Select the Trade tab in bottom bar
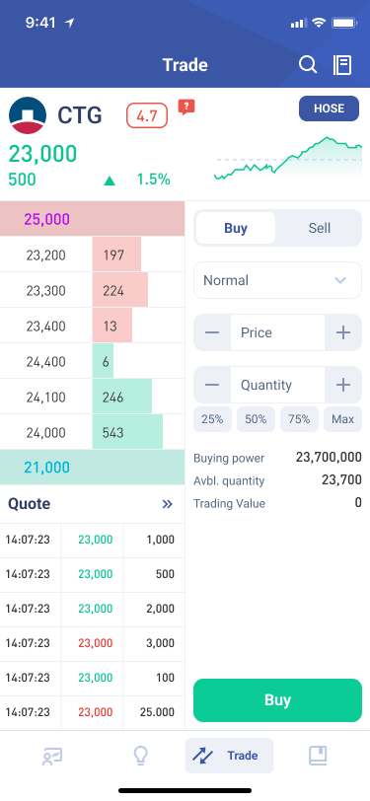The image size is (370, 801). [x=229, y=756]
